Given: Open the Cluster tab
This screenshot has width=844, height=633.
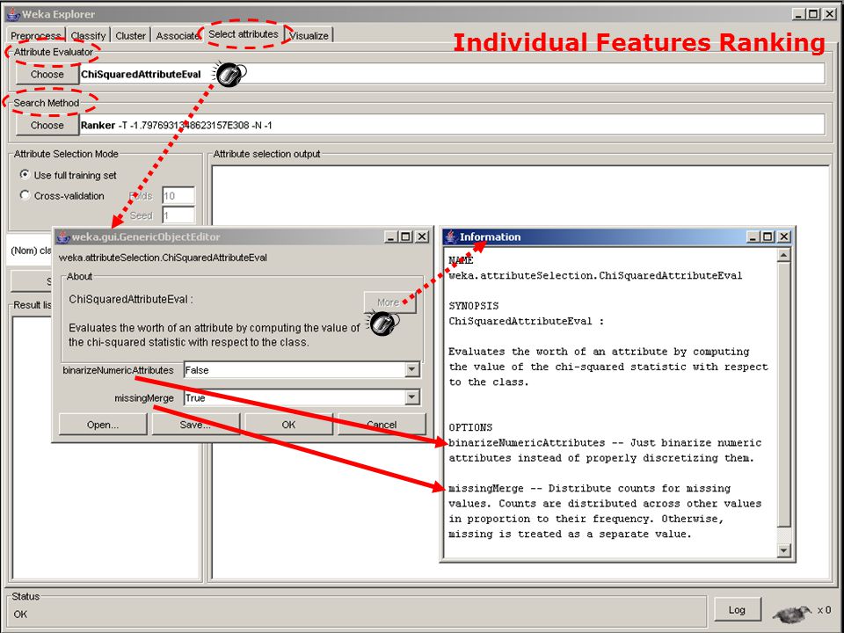Looking at the screenshot, I should (x=130, y=35).
